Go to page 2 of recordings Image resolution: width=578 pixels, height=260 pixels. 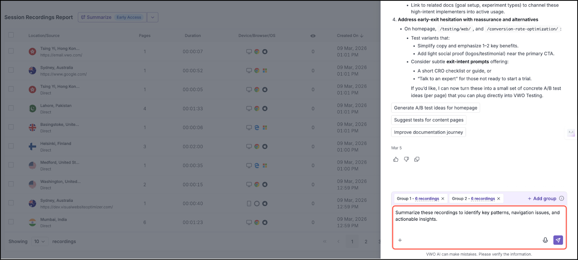click(x=366, y=242)
